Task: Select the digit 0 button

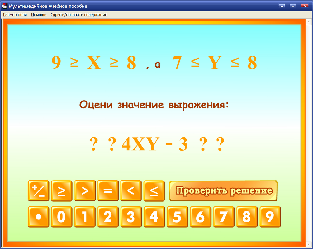Action: click(x=62, y=217)
